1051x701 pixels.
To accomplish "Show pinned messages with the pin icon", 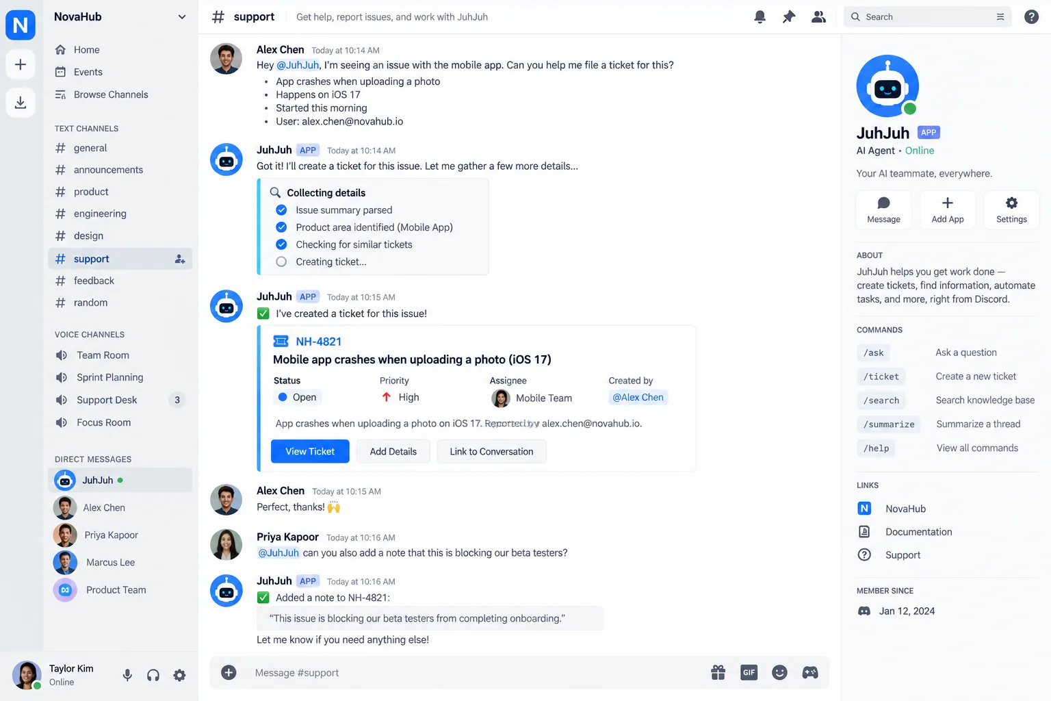I will click(x=789, y=17).
